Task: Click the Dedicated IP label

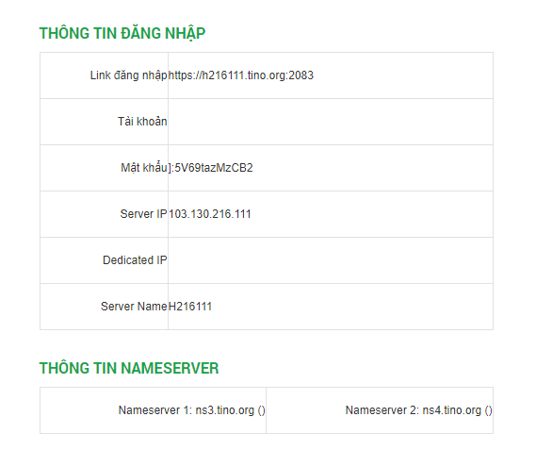Action: click(x=135, y=260)
